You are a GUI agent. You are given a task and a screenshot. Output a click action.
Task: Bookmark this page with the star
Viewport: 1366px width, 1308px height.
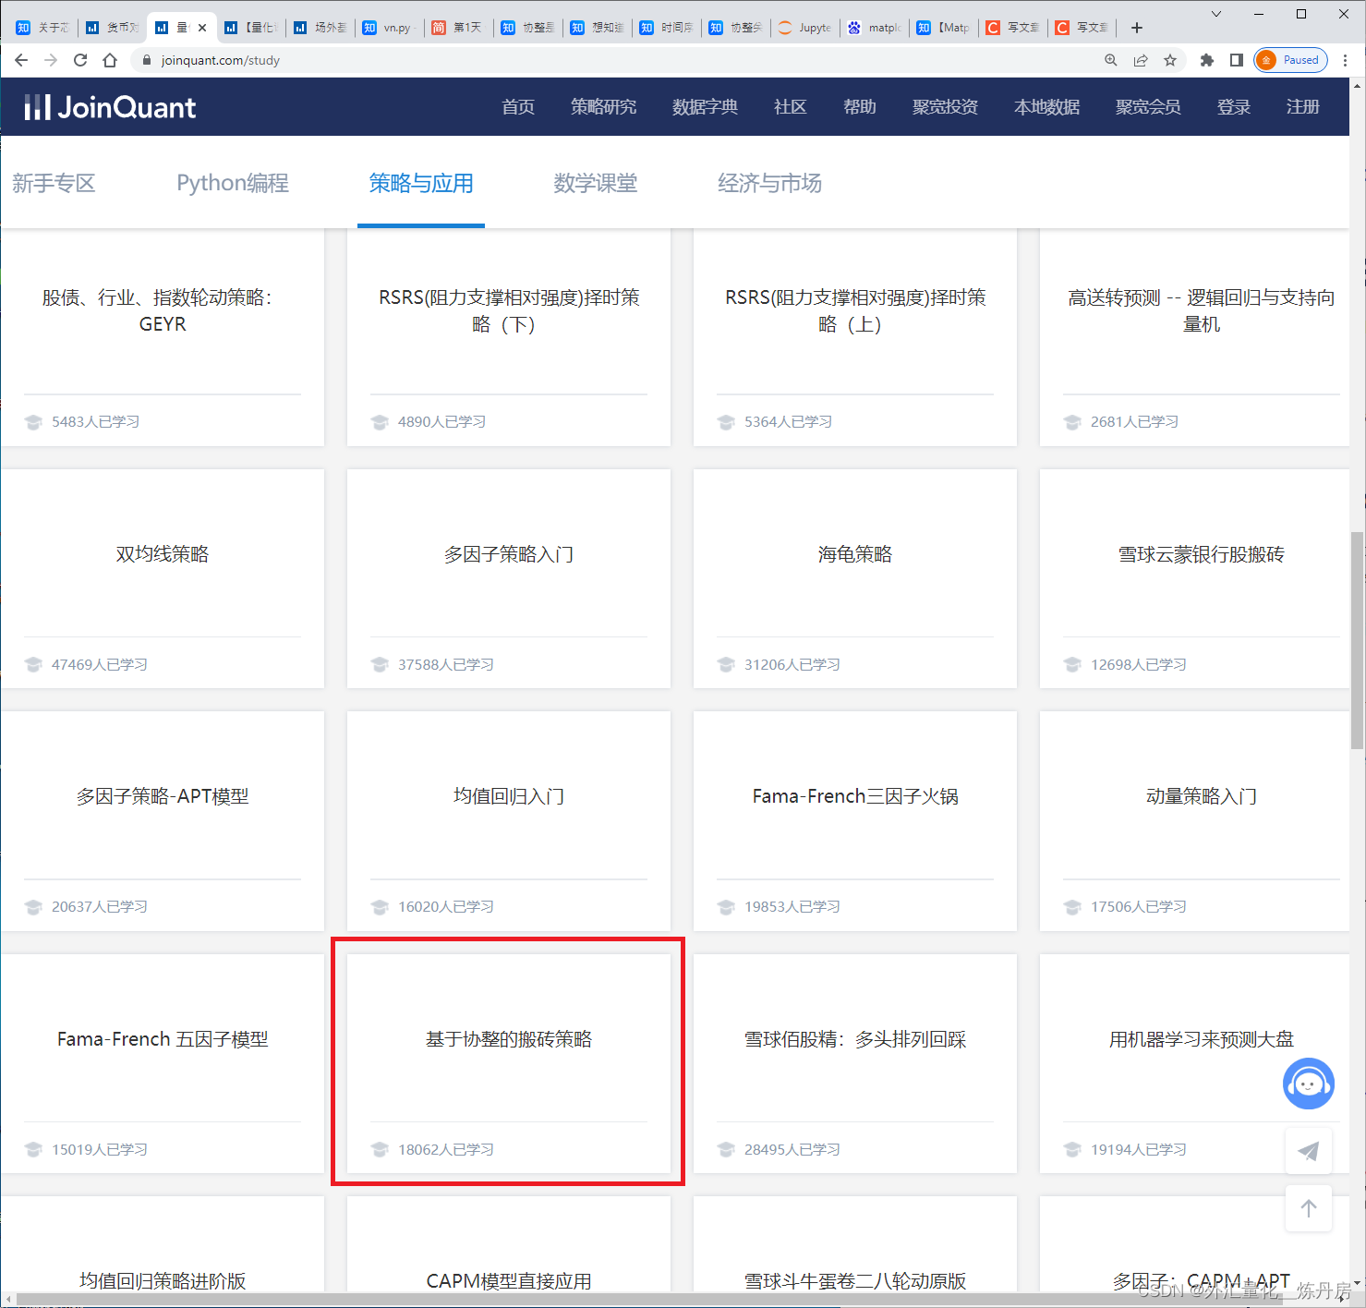tap(1170, 60)
